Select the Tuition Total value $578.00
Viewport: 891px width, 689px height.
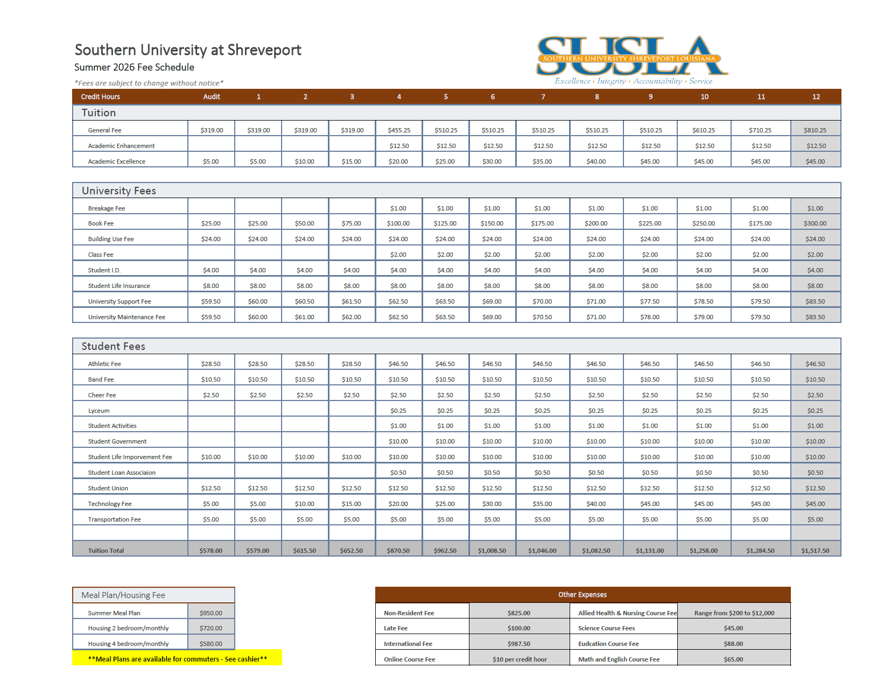pos(211,551)
